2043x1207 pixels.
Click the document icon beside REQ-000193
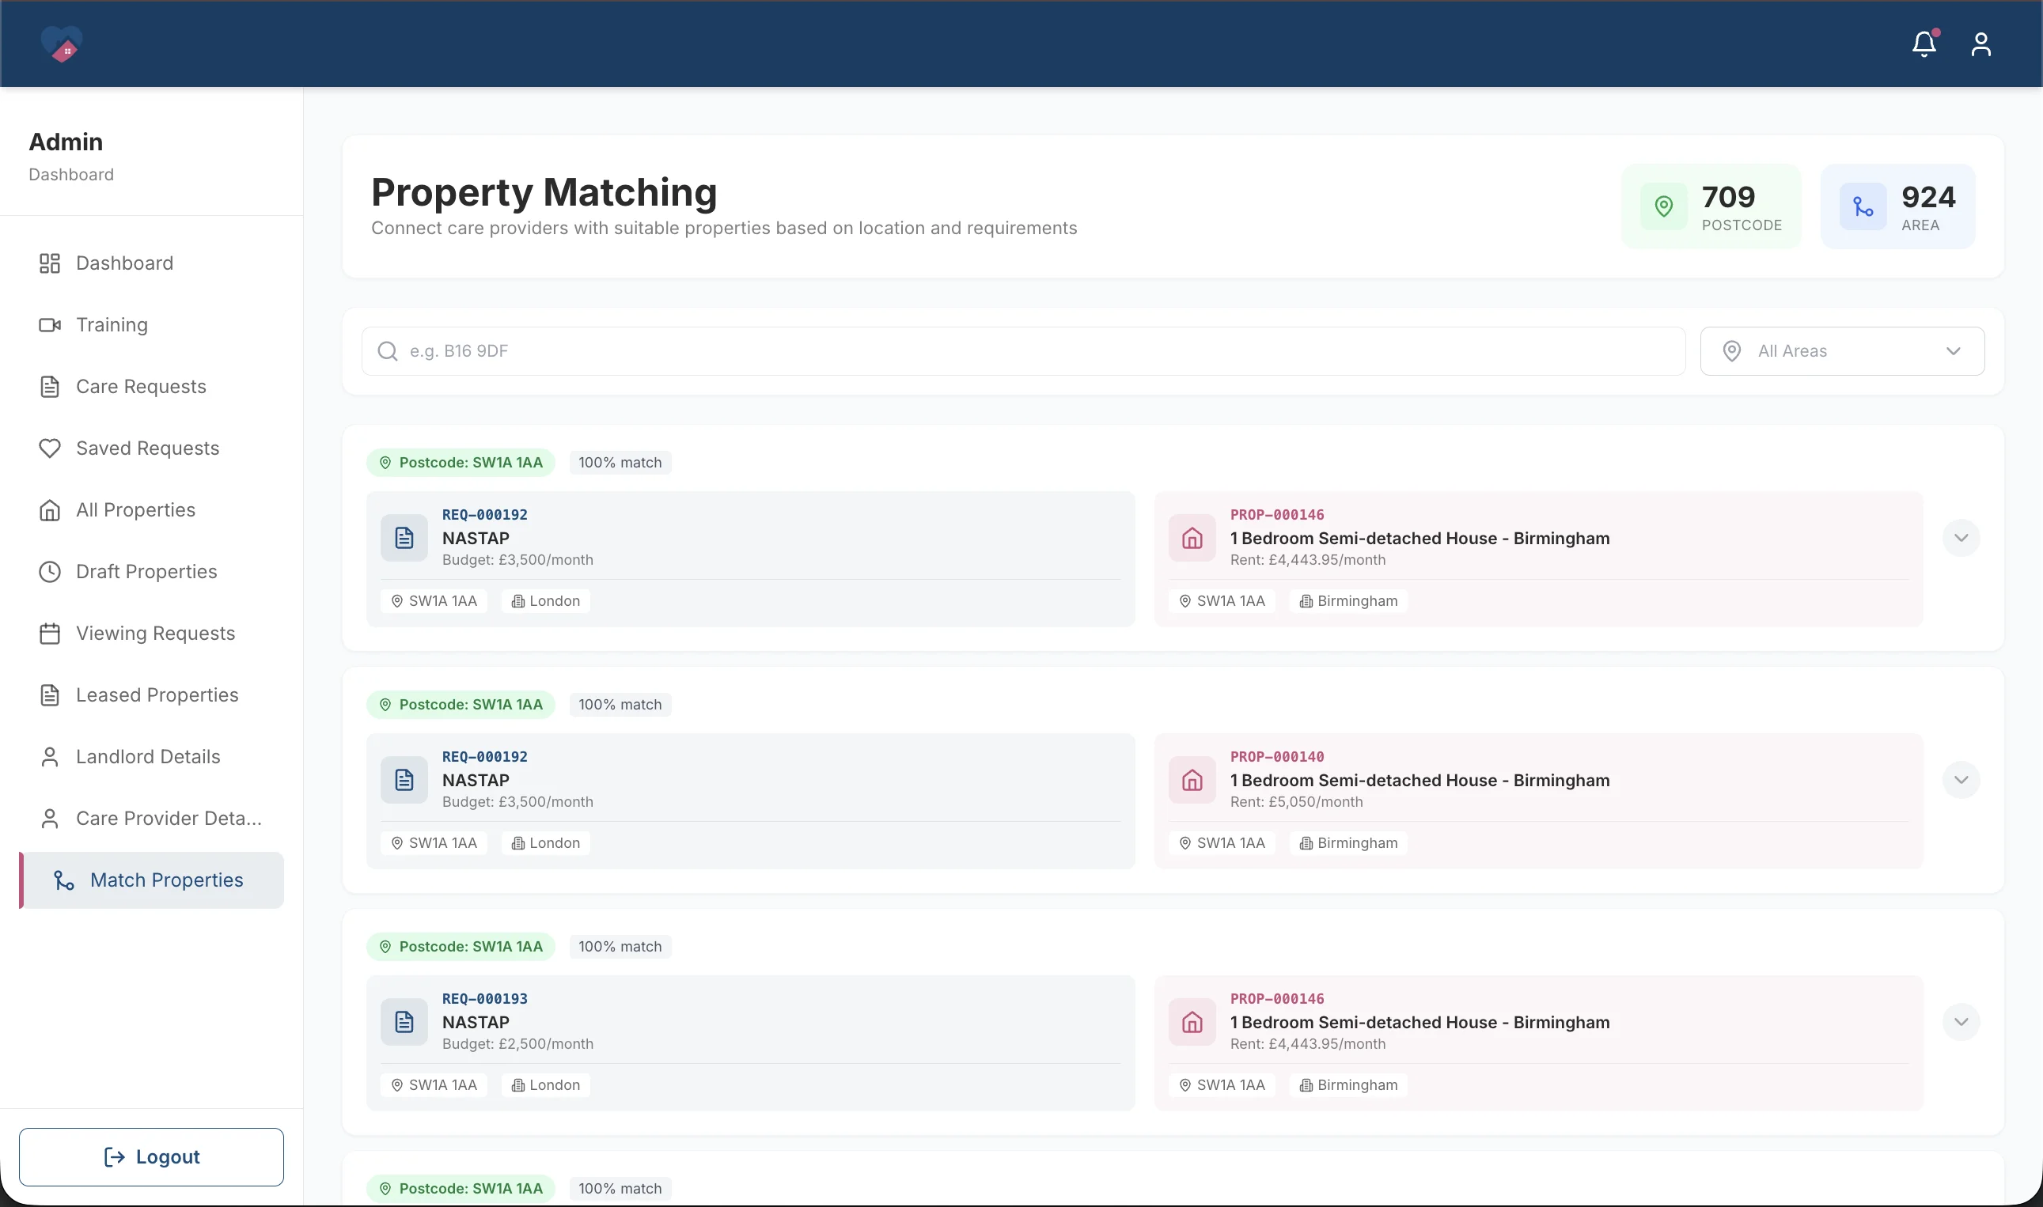[x=404, y=1022]
